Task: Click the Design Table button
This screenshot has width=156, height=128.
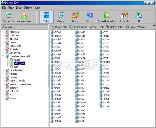Action: [x=78, y=27]
